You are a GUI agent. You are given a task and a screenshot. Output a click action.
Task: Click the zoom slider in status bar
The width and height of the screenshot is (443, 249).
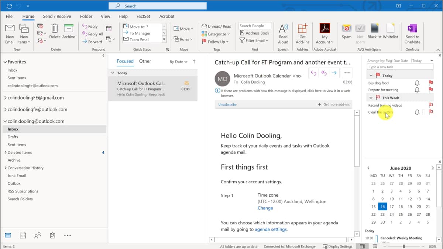(x=404, y=246)
